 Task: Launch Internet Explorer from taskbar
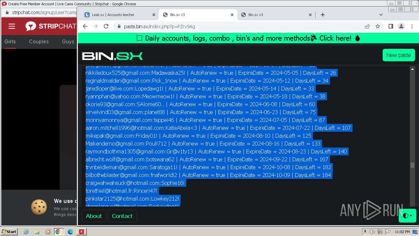pos(26,232)
